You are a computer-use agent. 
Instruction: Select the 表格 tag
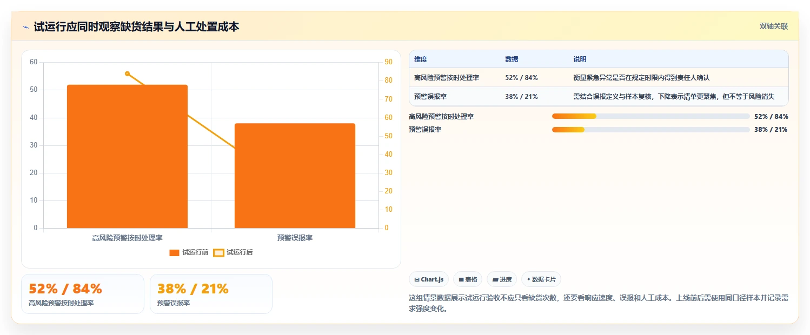(468, 279)
